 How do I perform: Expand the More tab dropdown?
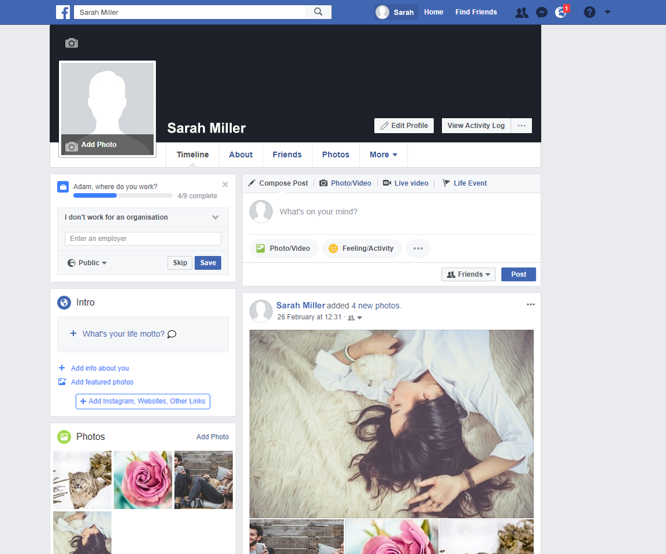click(383, 154)
